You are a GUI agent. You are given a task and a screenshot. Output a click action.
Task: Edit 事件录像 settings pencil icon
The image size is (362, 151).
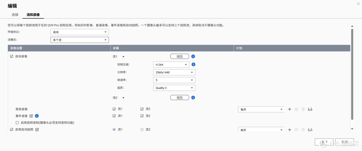click(31, 116)
